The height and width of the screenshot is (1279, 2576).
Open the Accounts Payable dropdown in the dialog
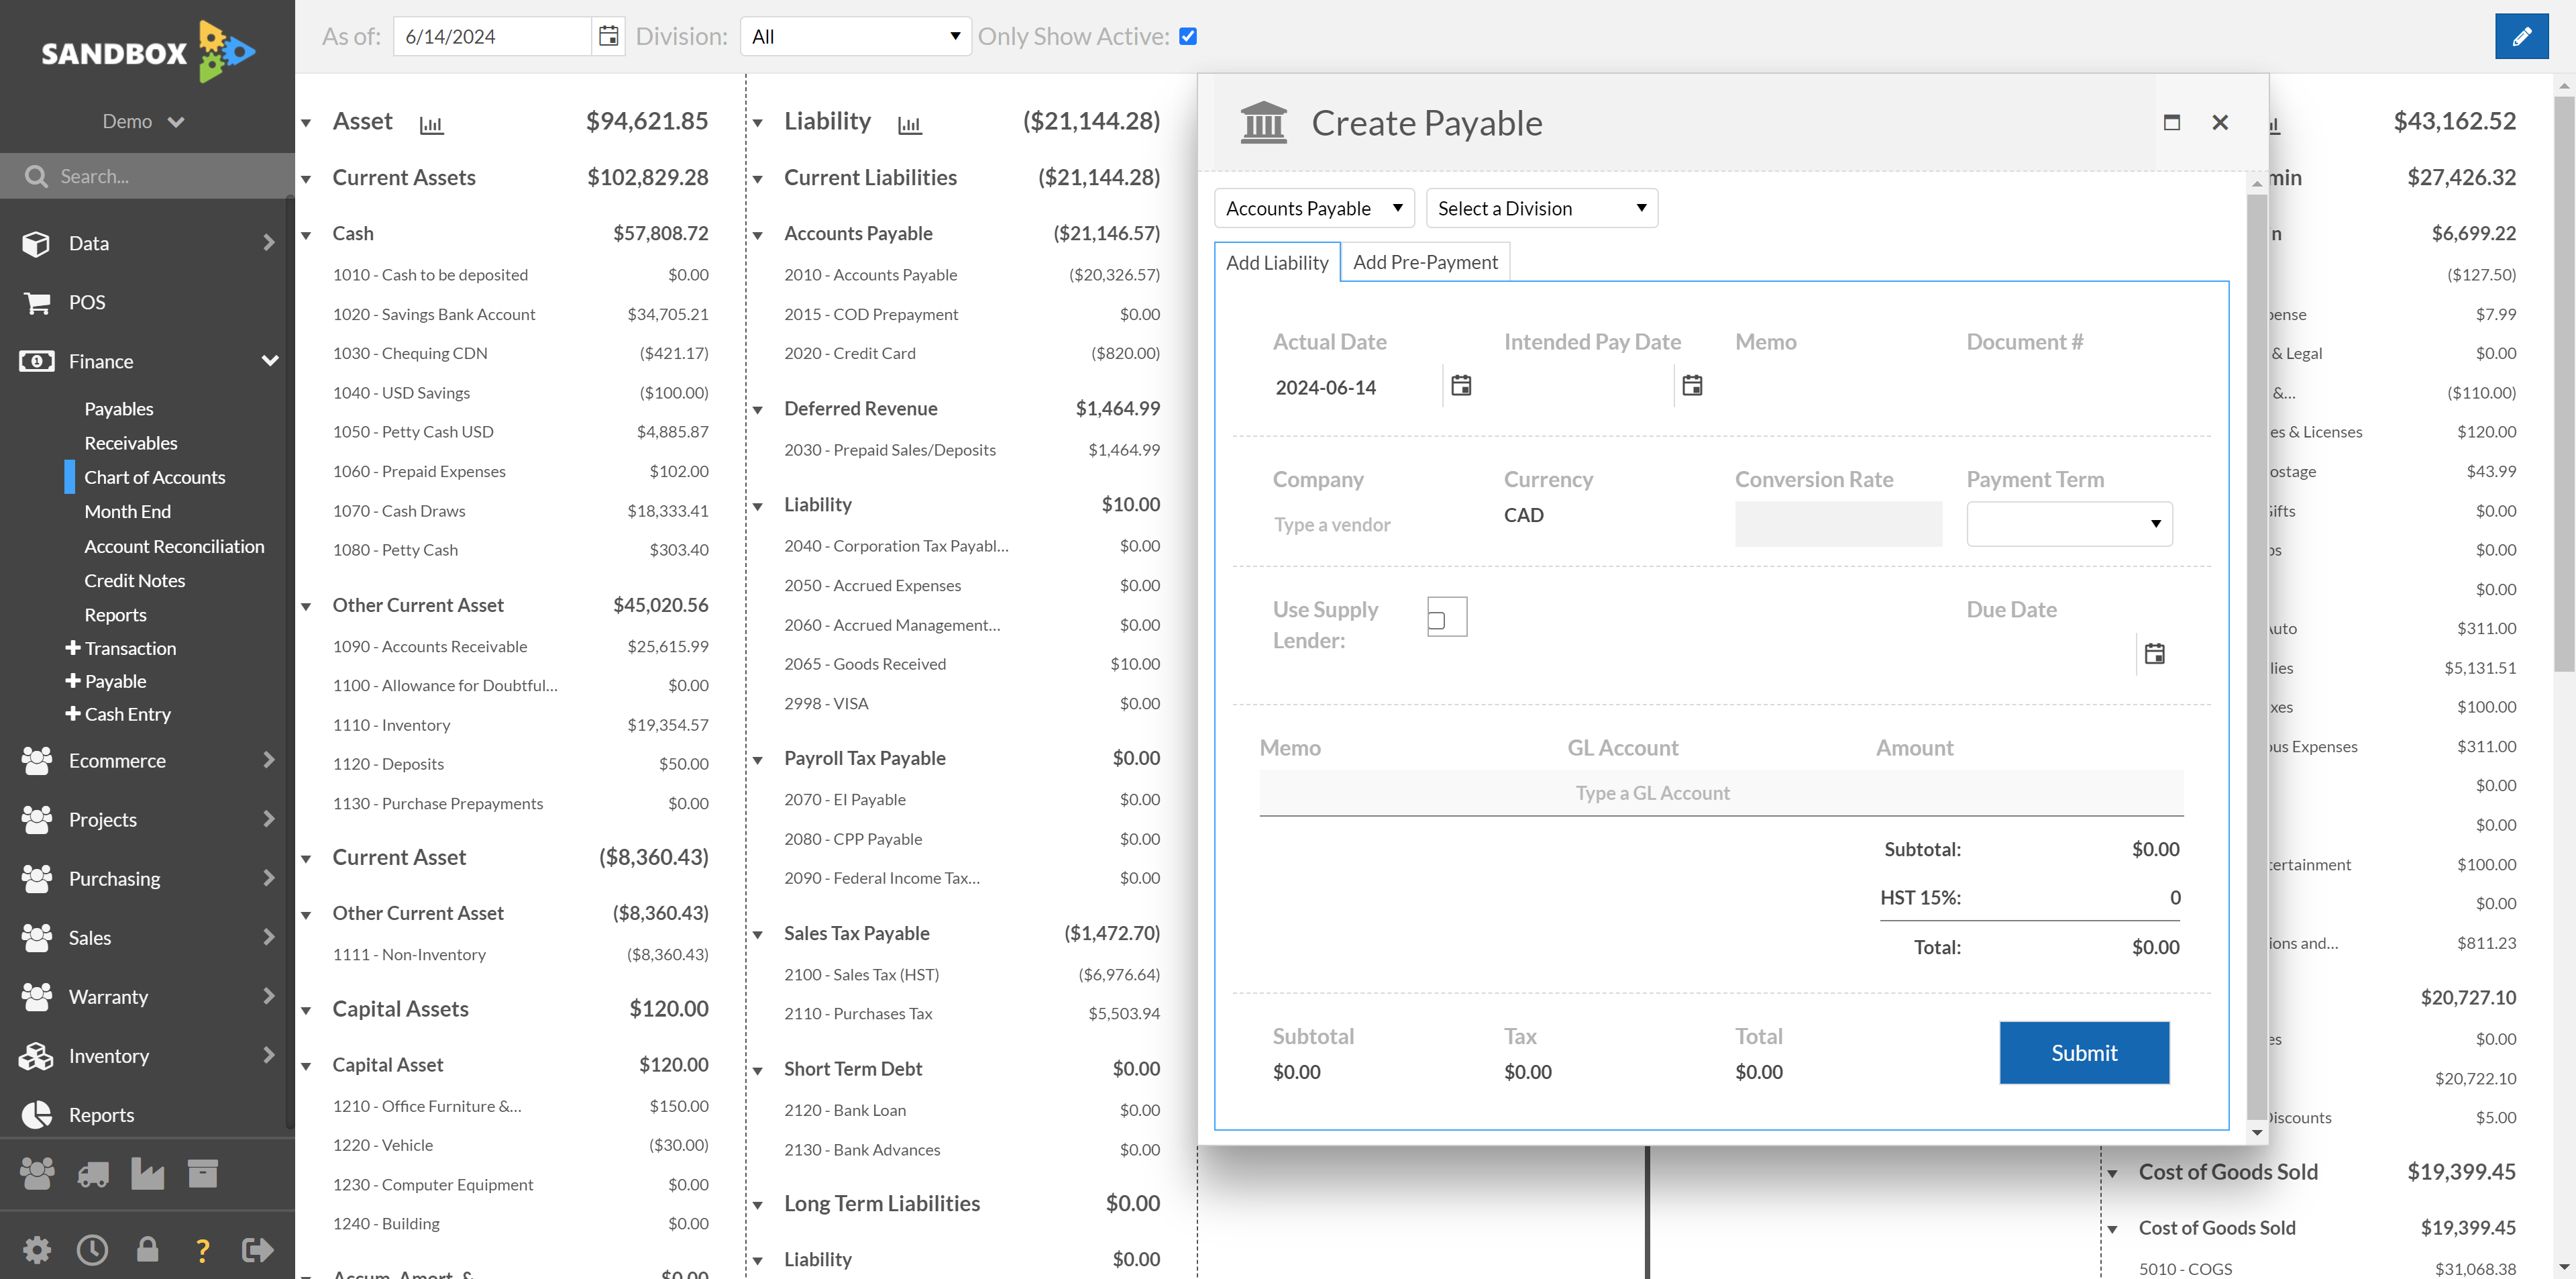pyautogui.click(x=1314, y=208)
